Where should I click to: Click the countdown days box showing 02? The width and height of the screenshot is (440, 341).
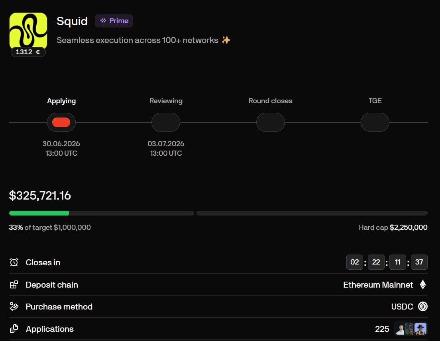(x=355, y=262)
